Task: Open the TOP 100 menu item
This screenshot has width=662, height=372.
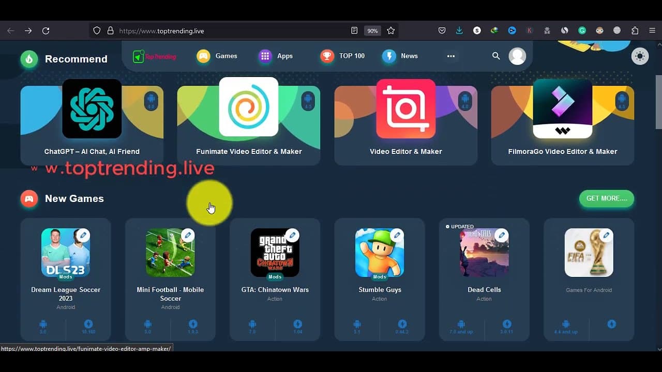Action: (342, 56)
